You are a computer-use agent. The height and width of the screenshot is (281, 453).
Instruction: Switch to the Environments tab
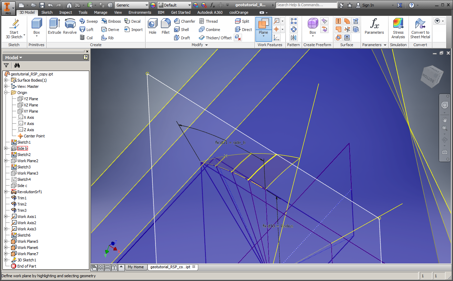tap(140, 12)
